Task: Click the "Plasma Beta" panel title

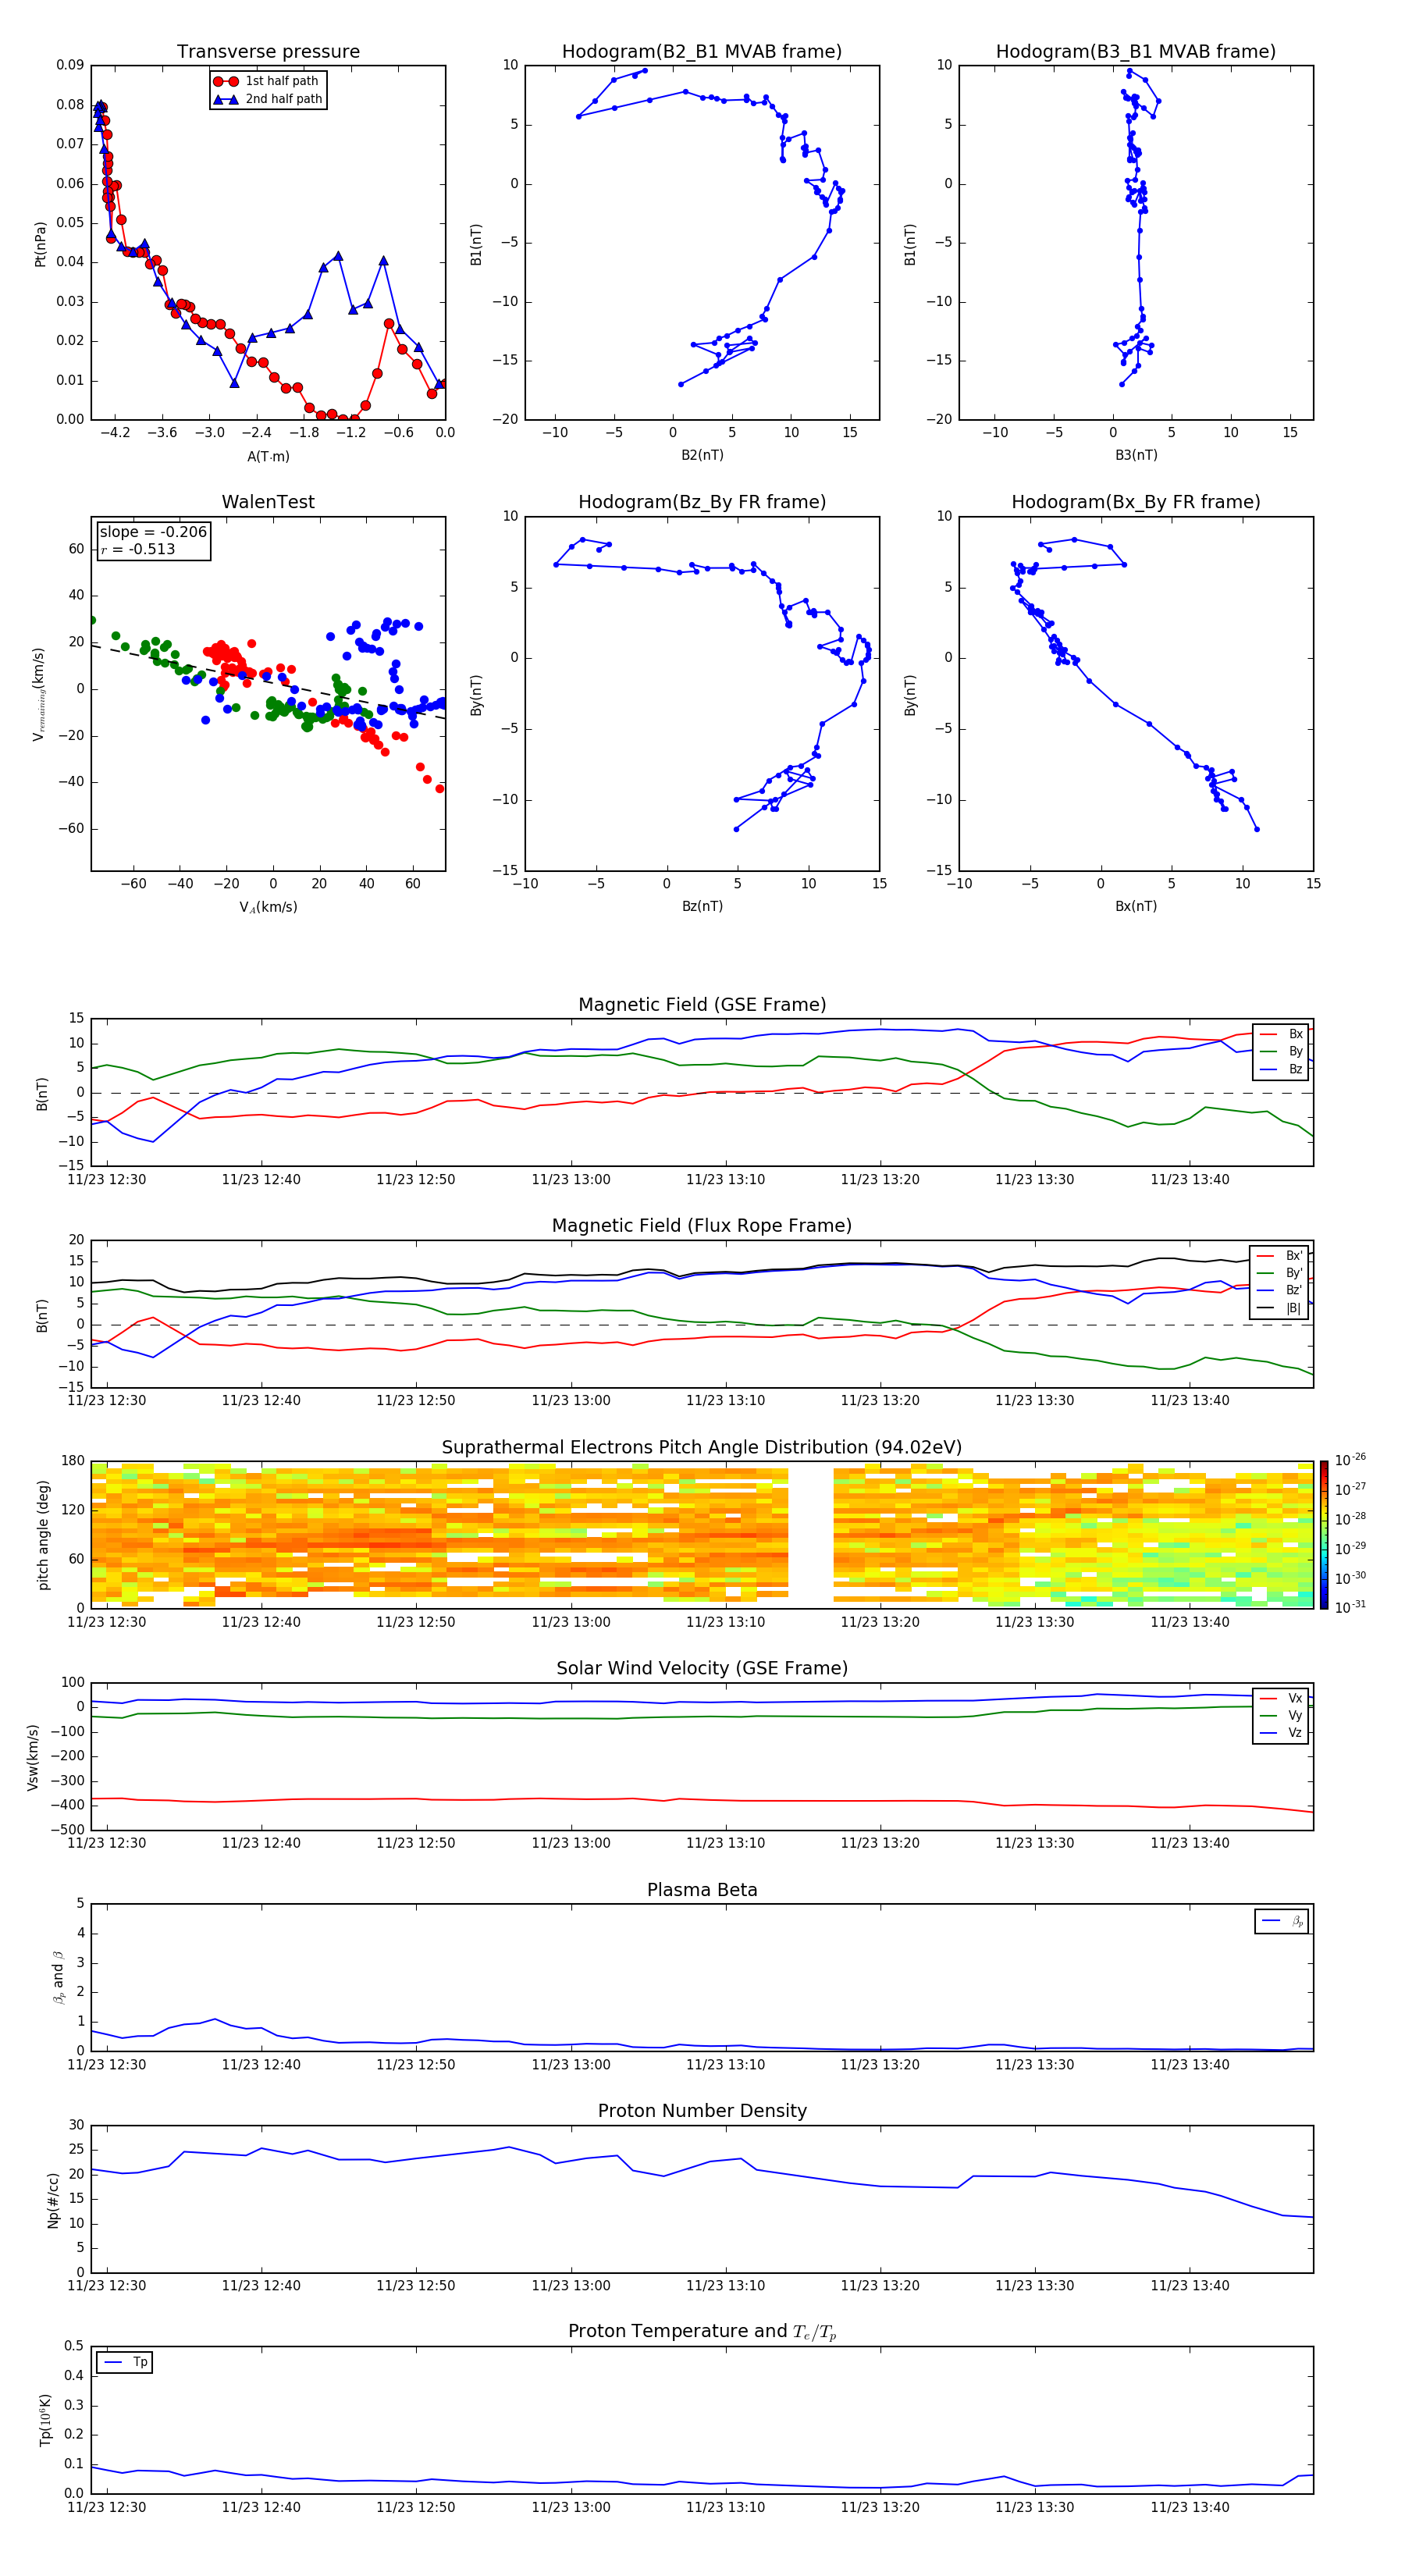Action: 702,1891
